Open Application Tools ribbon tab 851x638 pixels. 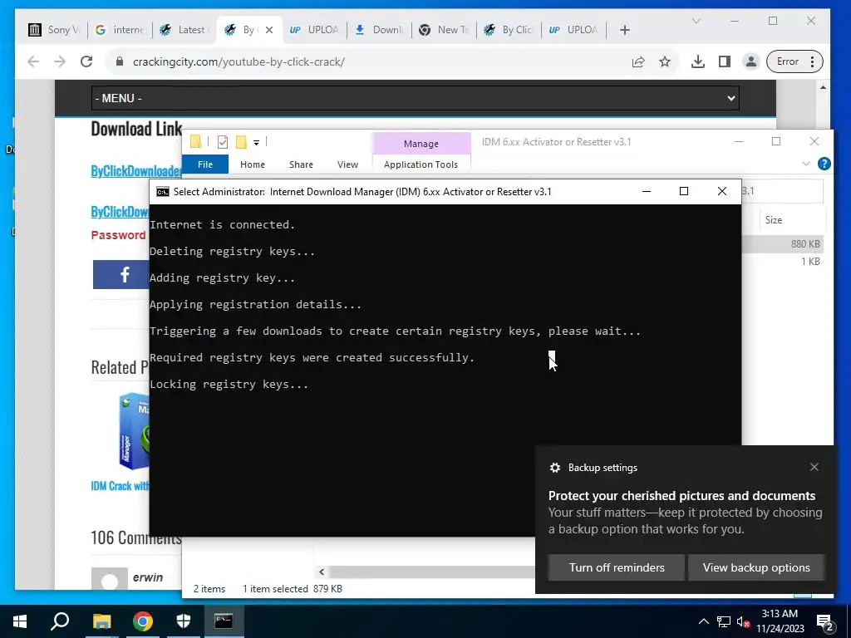421,164
